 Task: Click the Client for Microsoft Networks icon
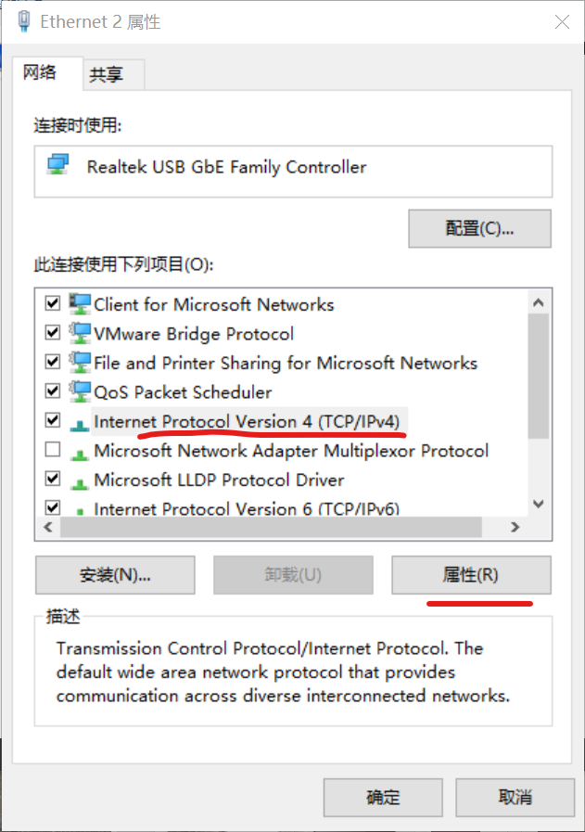80,304
